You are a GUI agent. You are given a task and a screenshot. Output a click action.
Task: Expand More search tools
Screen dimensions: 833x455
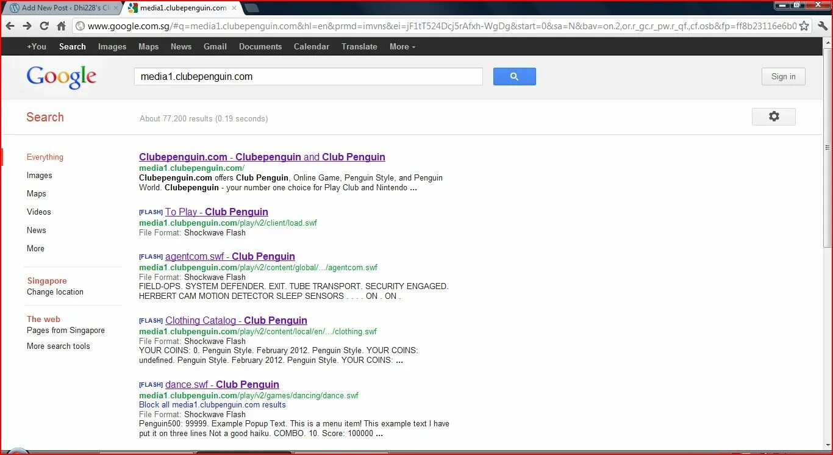(59, 346)
